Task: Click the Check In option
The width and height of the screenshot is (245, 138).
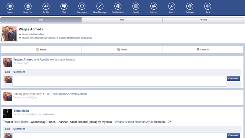Action: 203,49
